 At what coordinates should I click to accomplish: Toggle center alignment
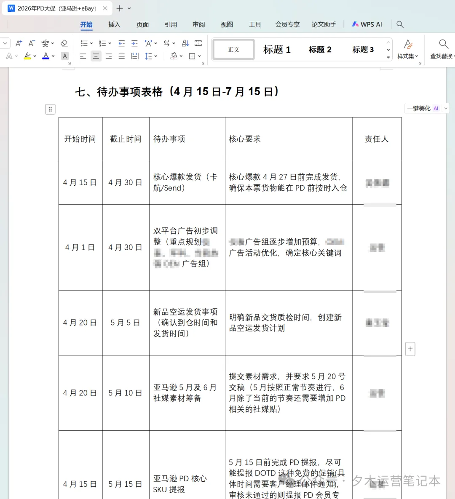point(96,56)
